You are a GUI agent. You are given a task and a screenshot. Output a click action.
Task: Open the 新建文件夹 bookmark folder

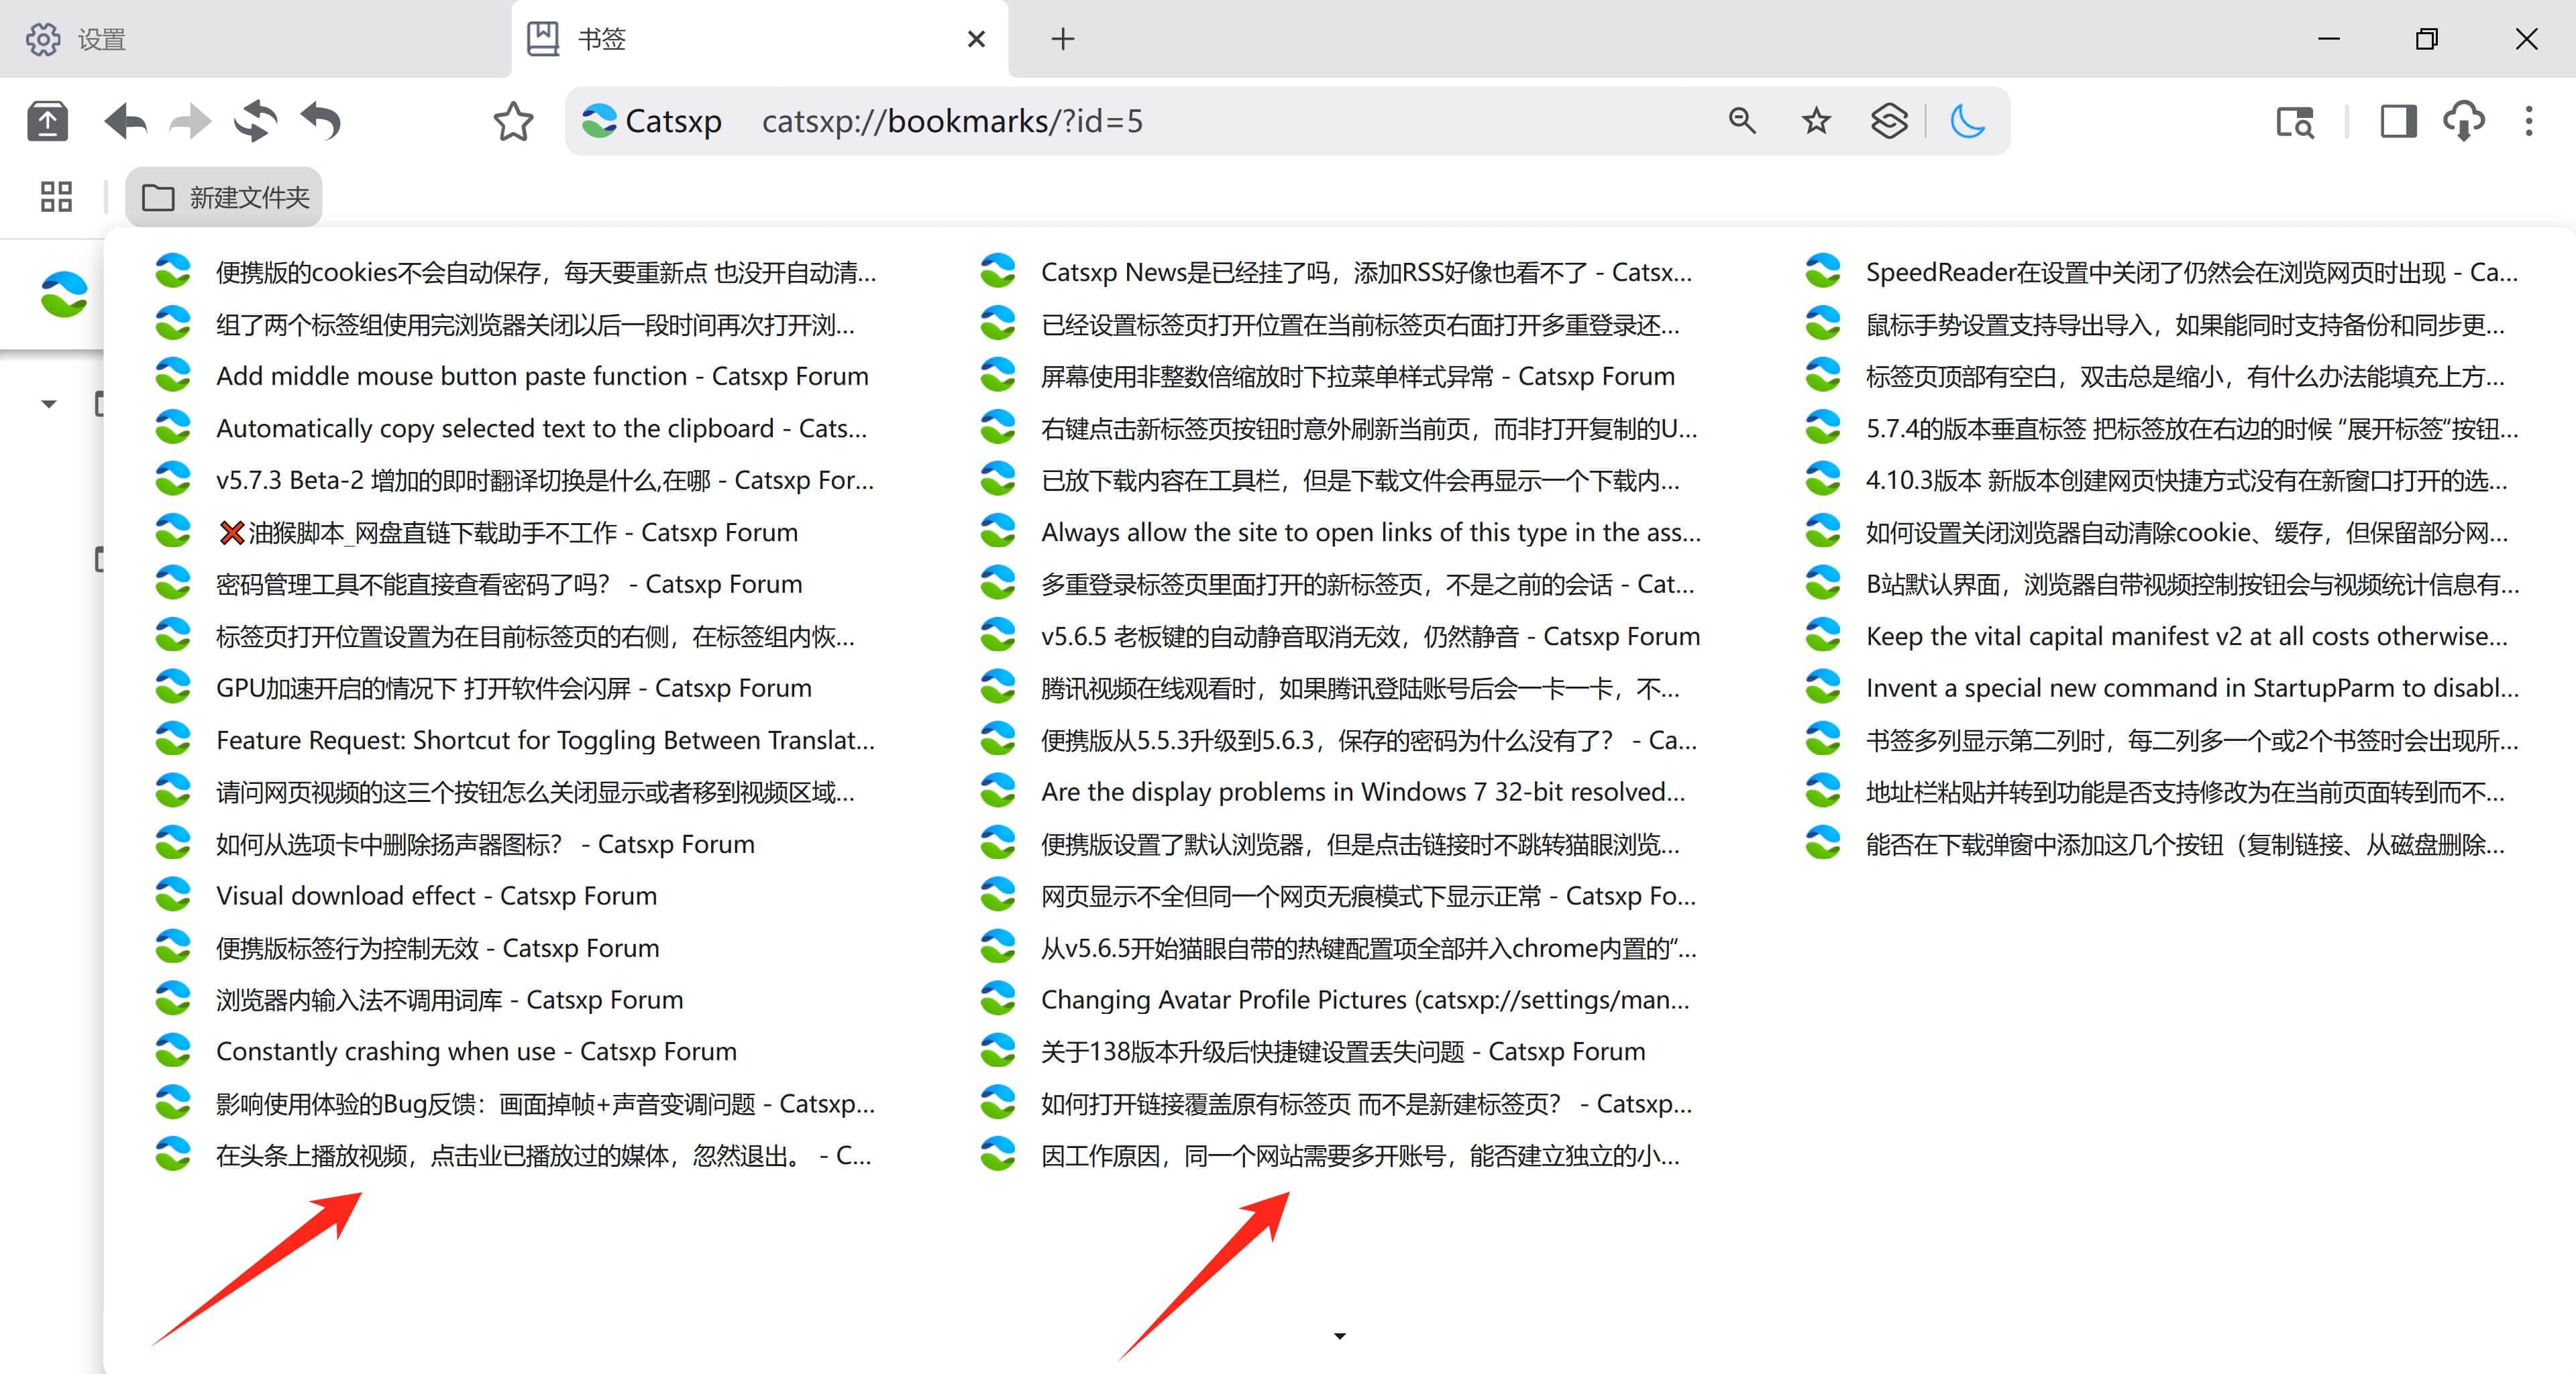[224, 197]
